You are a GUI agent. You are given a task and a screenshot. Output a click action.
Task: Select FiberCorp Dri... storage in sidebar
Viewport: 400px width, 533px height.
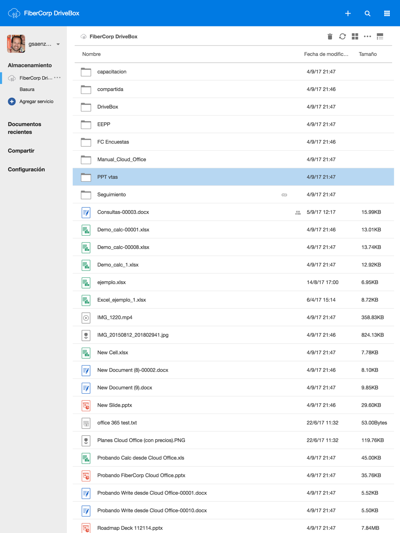point(36,78)
